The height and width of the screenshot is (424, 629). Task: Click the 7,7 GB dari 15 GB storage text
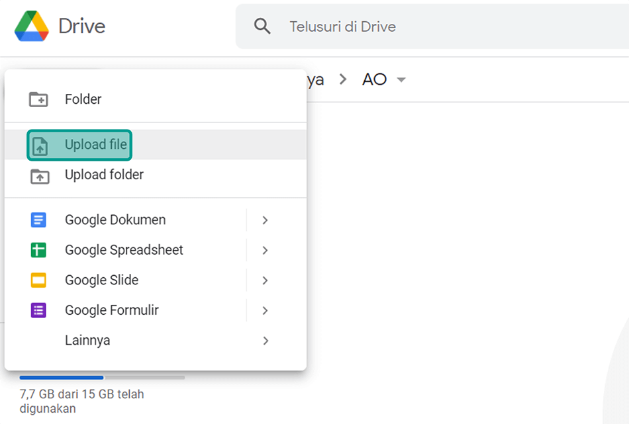(82, 401)
